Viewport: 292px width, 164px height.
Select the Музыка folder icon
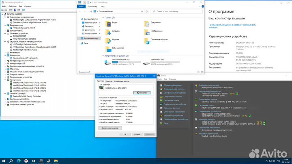pos(108,41)
